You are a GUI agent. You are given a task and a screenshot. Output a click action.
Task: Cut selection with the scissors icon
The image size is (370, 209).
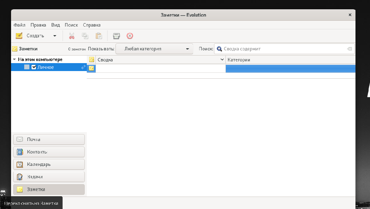(x=72, y=36)
